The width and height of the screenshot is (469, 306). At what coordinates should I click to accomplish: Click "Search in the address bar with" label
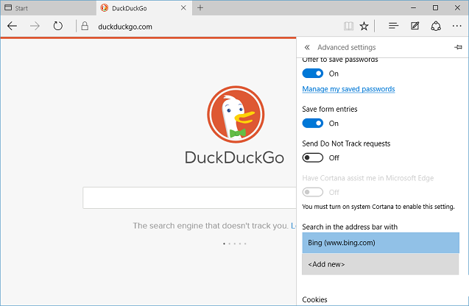[350, 227]
